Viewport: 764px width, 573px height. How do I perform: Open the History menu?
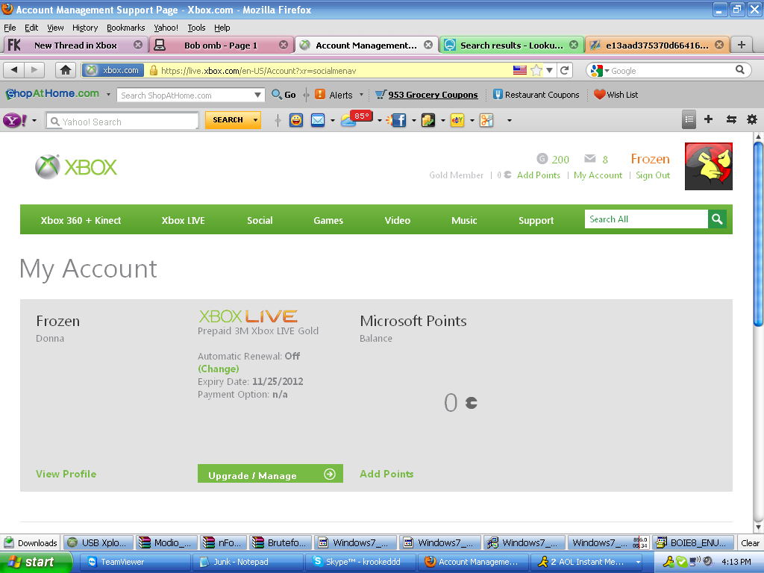(x=85, y=28)
